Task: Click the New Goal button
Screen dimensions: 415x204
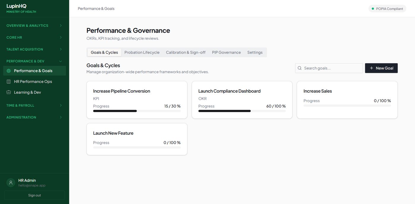Action: tap(381, 68)
